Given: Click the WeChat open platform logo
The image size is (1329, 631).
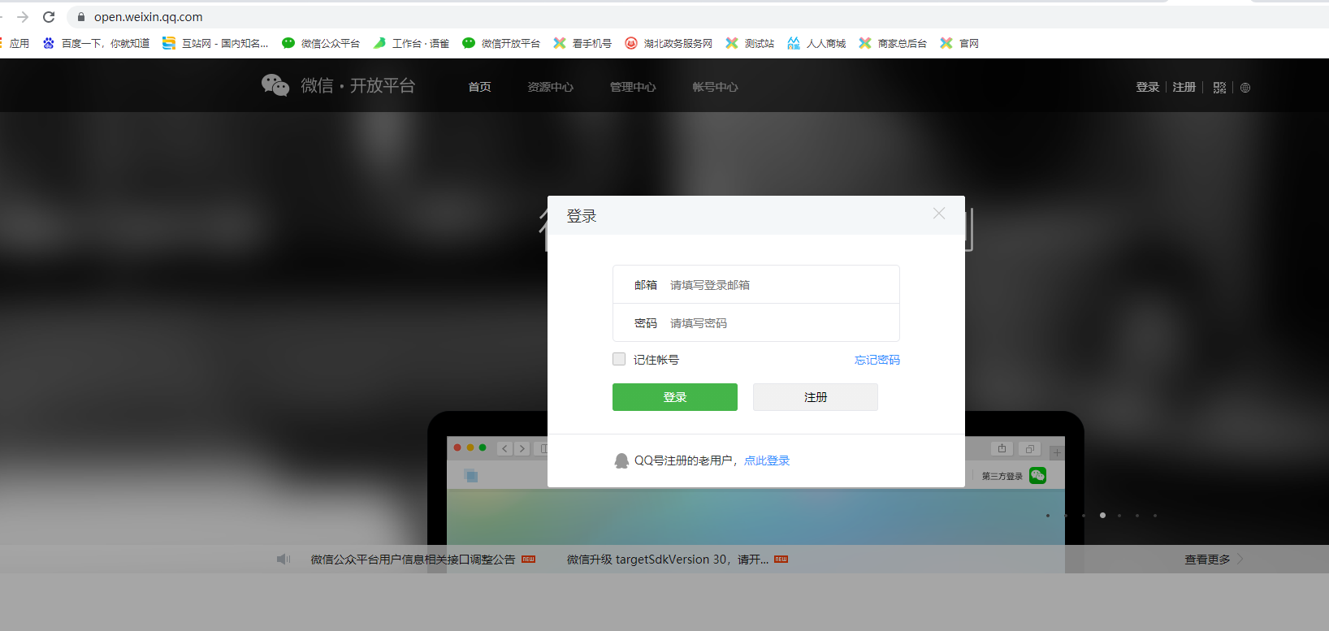Looking at the screenshot, I should pos(338,85).
